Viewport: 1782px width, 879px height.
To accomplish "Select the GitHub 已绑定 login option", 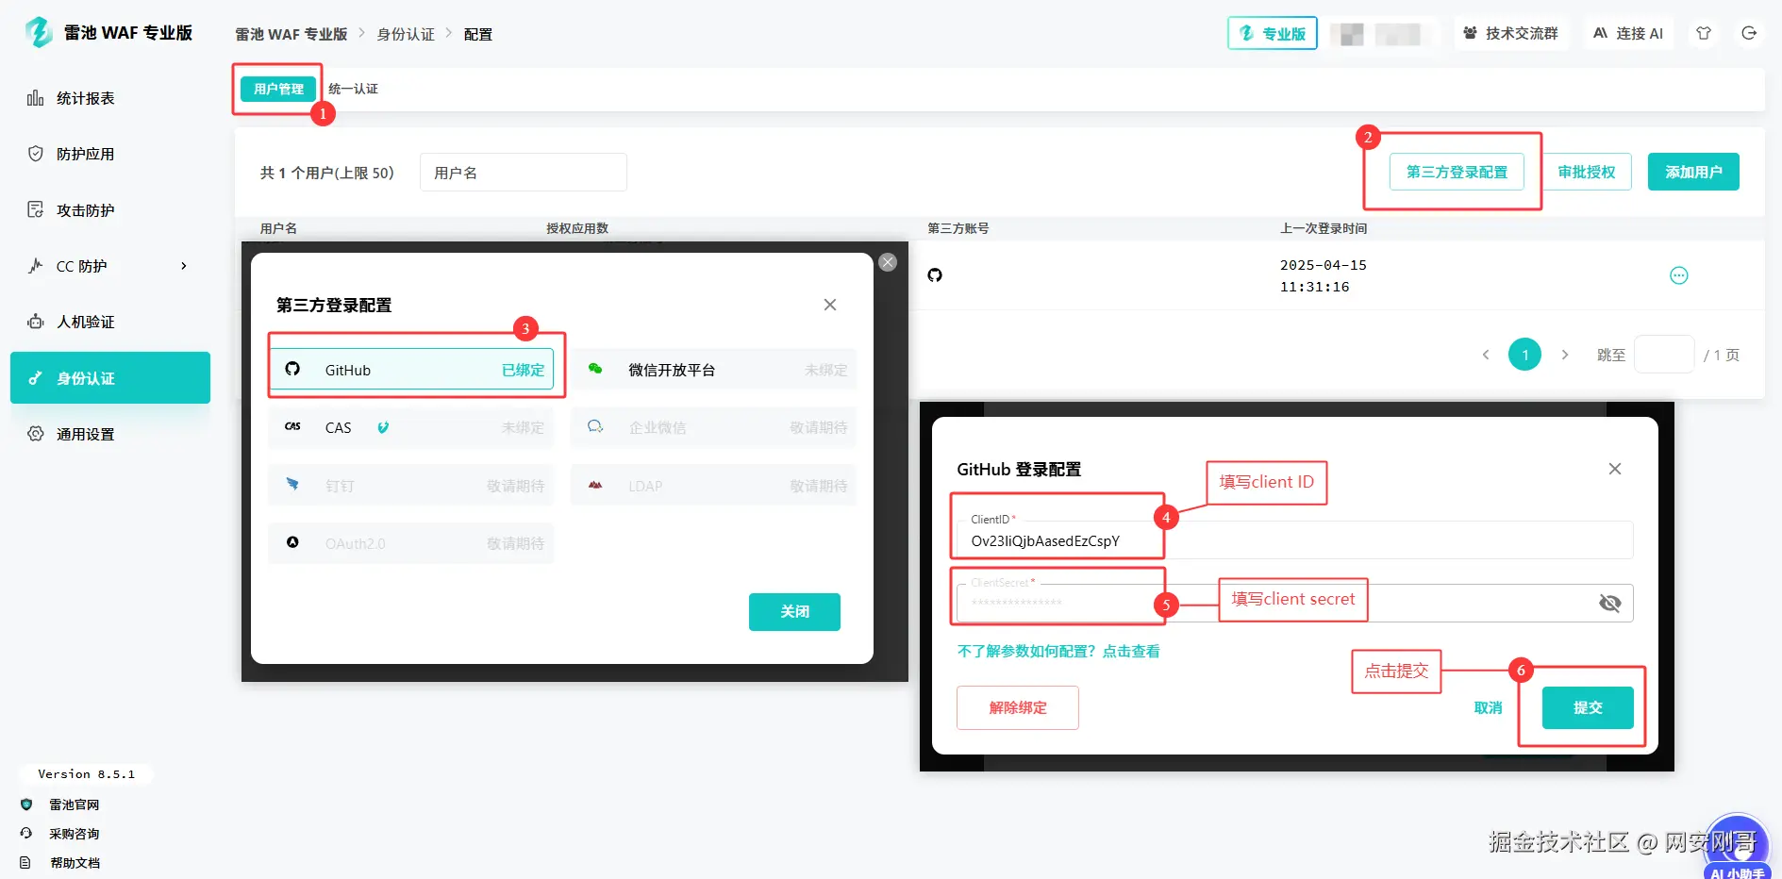I will click(x=411, y=369).
